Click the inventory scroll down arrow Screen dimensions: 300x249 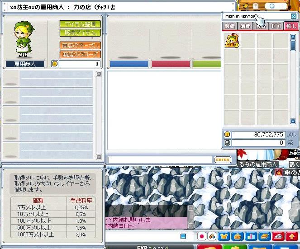(x=293, y=121)
